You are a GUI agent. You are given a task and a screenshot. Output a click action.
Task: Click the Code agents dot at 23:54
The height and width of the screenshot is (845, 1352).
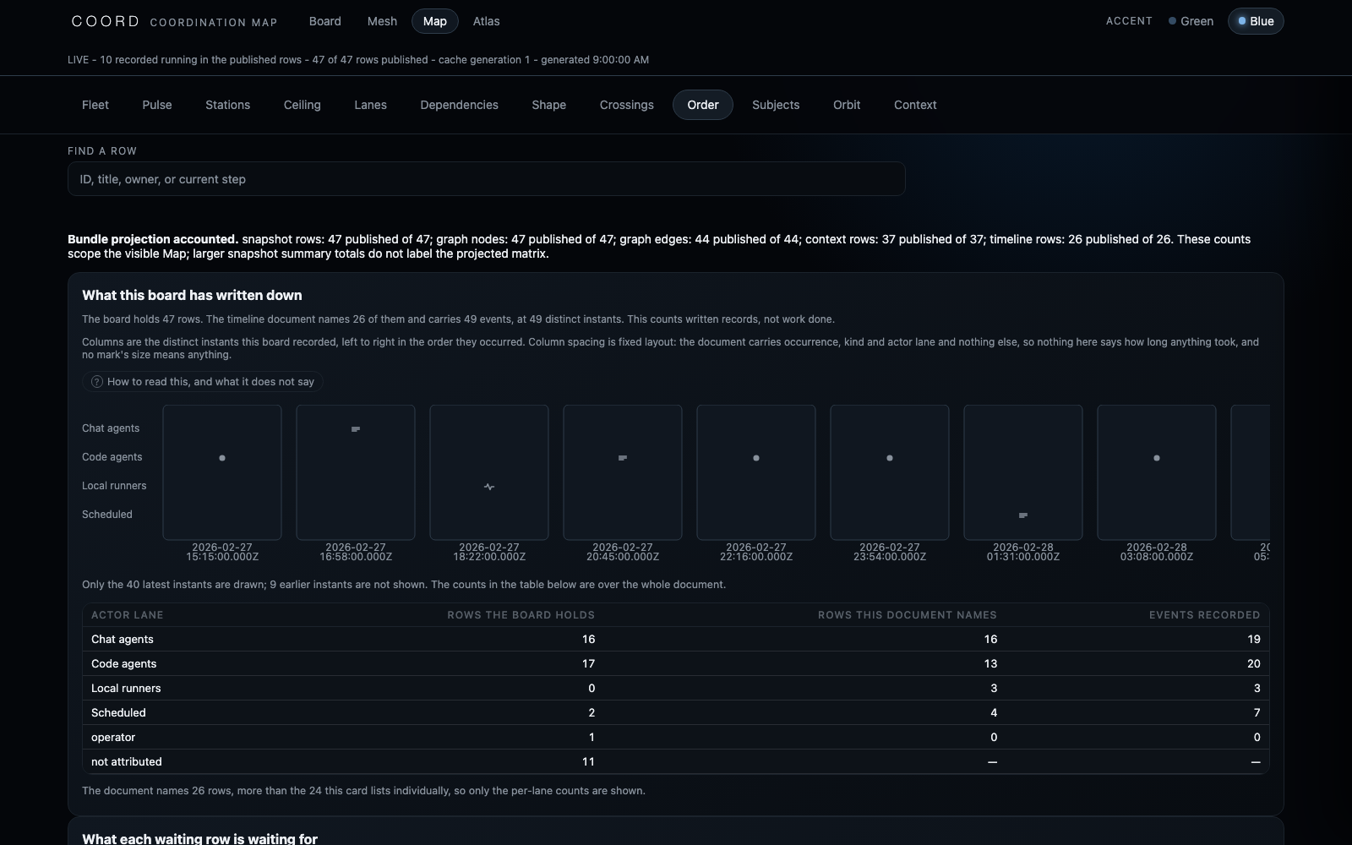click(890, 458)
